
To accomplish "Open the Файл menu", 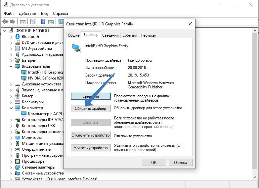I will coord(9,13).
